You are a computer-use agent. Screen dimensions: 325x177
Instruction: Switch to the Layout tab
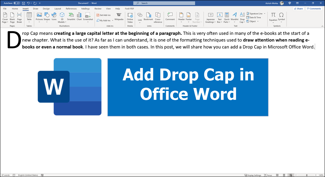pyautogui.click(x=58, y=9)
